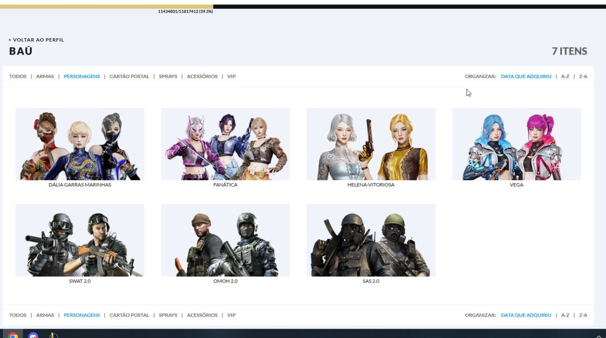The height and width of the screenshot is (338, 606).
Task: Select the Helena-Vitoriosa character thumbnail
Action: 371,144
